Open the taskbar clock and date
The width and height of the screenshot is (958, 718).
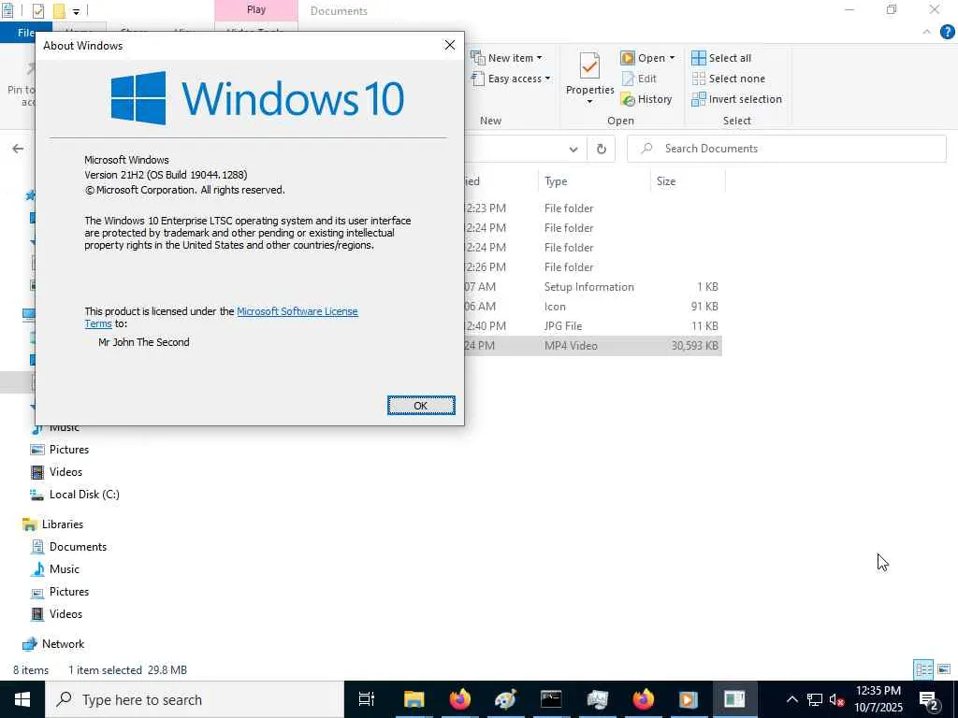[878, 699]
